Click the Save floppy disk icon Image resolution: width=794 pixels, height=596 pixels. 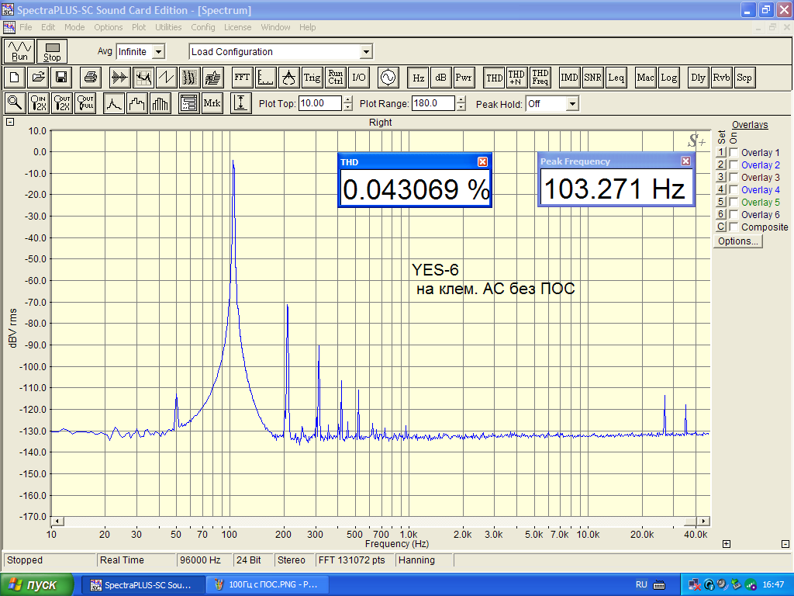click(x=61, y=77)
